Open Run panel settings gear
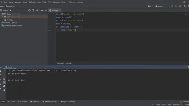Image resolution: width=189 pixels, height=106 pixels. coord(188,67)
